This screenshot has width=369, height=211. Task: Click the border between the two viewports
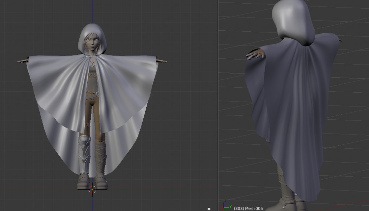[x=217, y=108]
